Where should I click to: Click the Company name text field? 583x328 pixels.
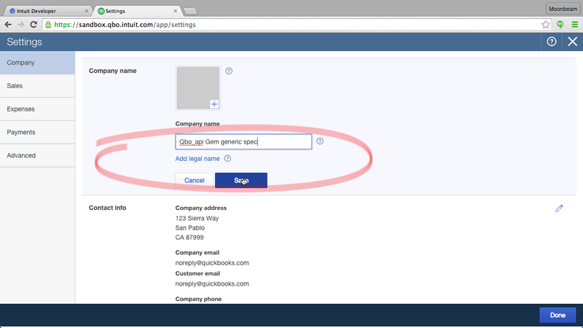(x=243, y=141)
